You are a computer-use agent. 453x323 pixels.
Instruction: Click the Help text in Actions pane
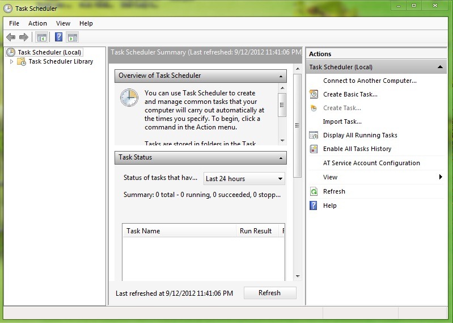[329, 205]
